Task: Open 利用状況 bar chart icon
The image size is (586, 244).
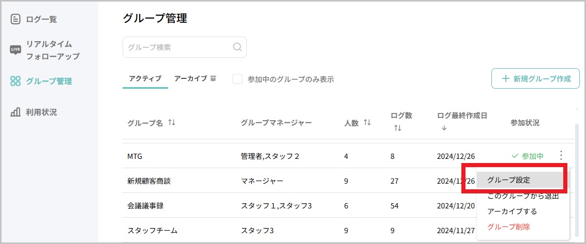Action: pyautogui.click(x=16, y=112)
